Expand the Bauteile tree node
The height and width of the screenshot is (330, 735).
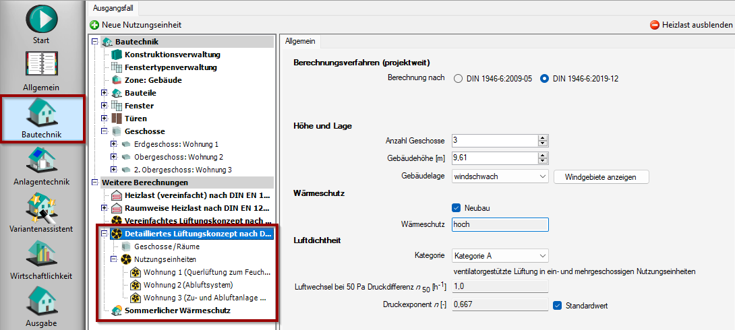pyautogui.click(x=104, y=93)
